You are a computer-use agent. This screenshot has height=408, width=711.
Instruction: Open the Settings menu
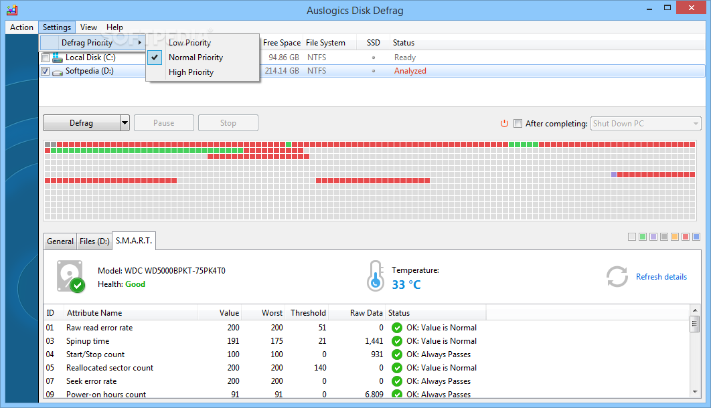[57, 27]
